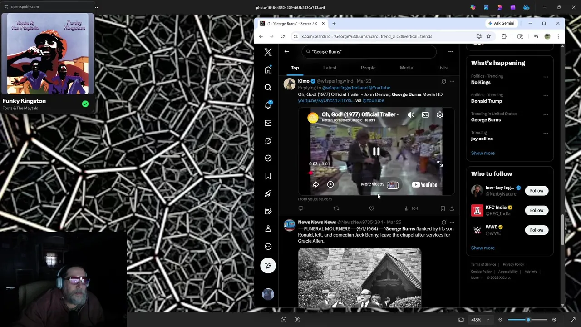Repost Kimo's Oh, God! trailer post
The height and width of the screenshot is (327, 581).
click(336, 208)
